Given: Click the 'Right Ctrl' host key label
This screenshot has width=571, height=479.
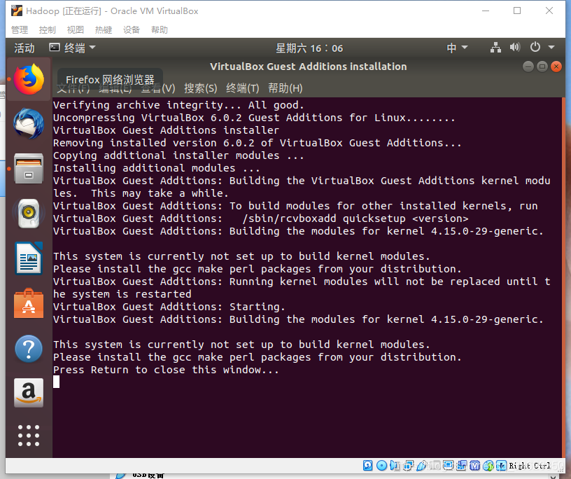Looking at the screenshot, I should coord(530,466).
